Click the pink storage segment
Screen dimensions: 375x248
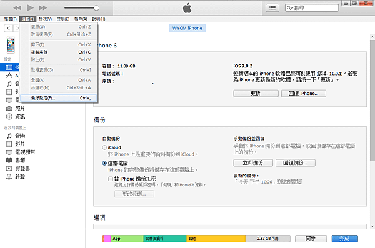(107, 239)
